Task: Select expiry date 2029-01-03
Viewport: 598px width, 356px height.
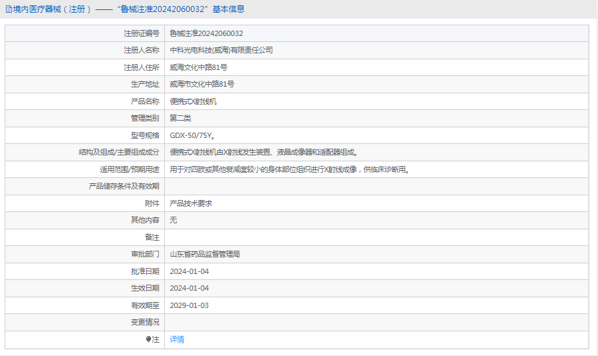Action: [189, 305]
